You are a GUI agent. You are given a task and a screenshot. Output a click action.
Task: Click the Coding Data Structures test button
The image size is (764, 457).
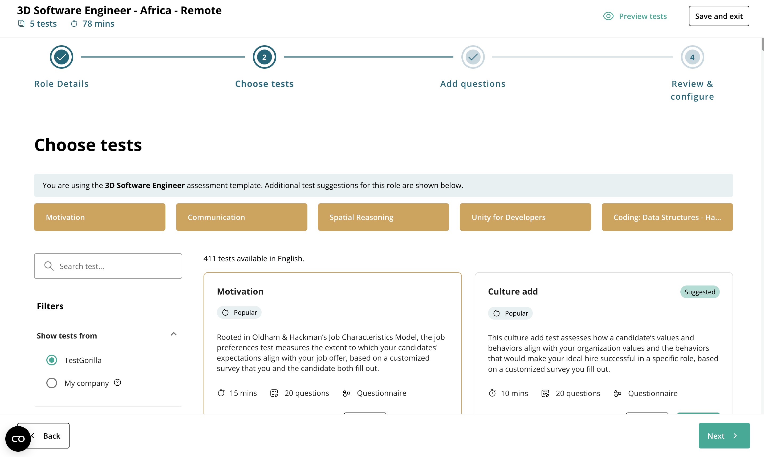(667, 217)
